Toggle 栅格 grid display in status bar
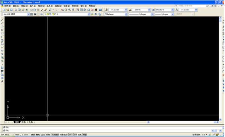This screenshot has width=225, height=137. [38, 134]
